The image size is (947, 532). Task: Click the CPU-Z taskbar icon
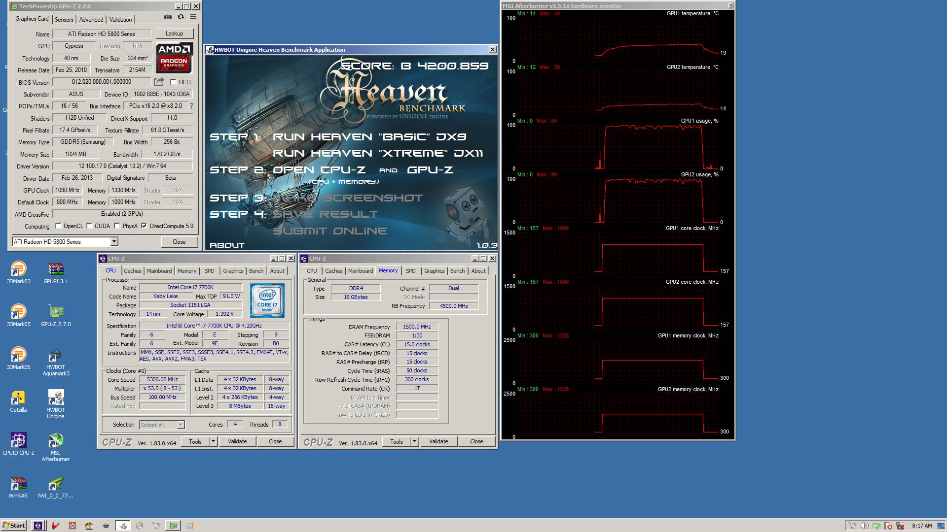[38, 526]
